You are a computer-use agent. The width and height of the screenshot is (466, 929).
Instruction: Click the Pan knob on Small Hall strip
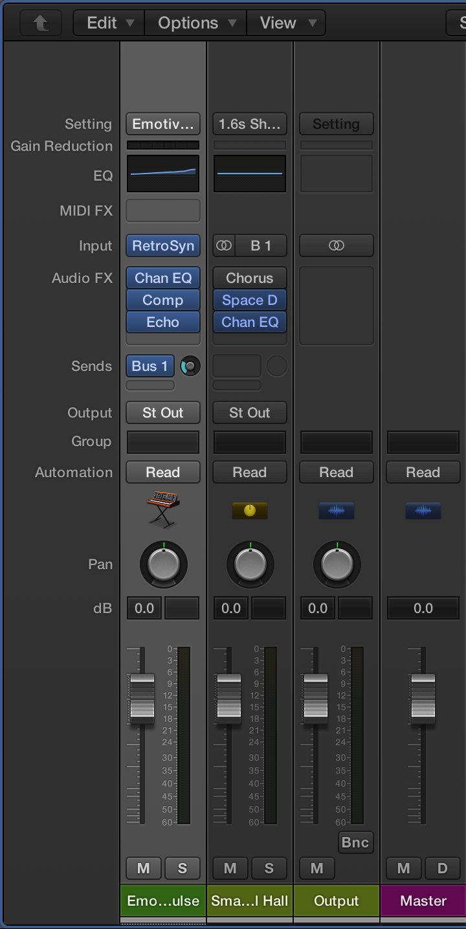point(250,565)
